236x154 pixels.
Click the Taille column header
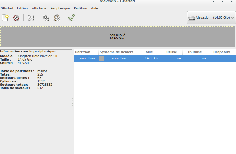148,52
